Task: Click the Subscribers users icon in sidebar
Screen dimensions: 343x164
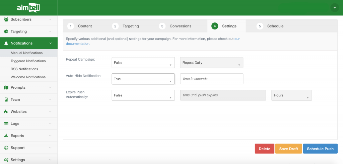Action: point(6,19)
